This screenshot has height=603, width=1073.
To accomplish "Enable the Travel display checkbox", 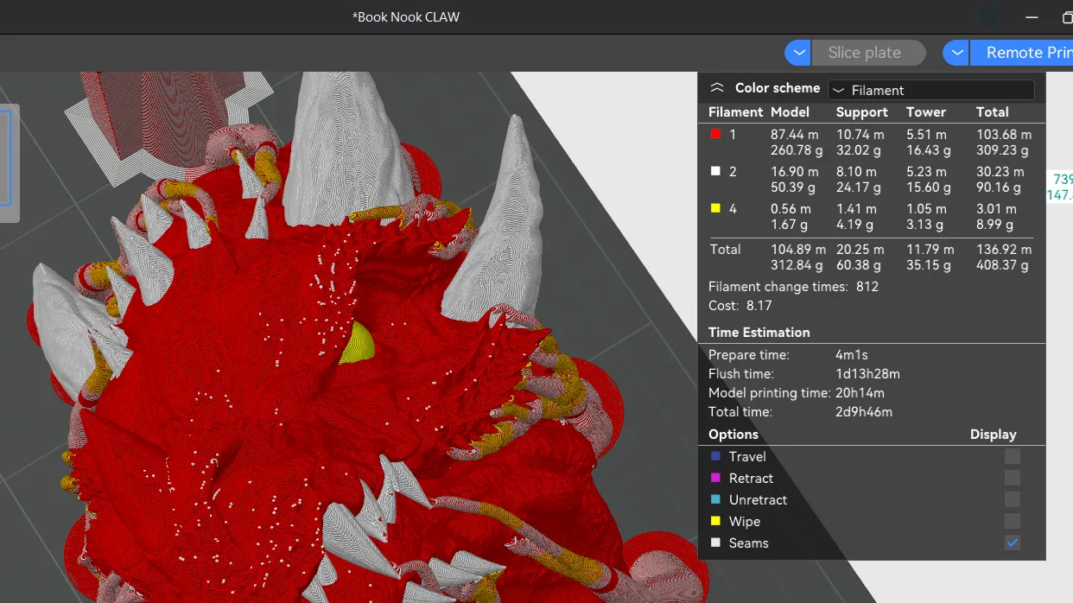I will pyautogui.click(x=1013, y=456).
